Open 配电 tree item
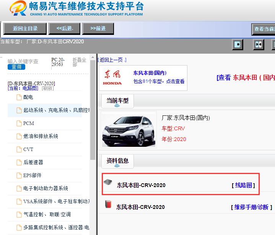The height and width of the screenshot is (235, 275). click(x=28, y=97)
